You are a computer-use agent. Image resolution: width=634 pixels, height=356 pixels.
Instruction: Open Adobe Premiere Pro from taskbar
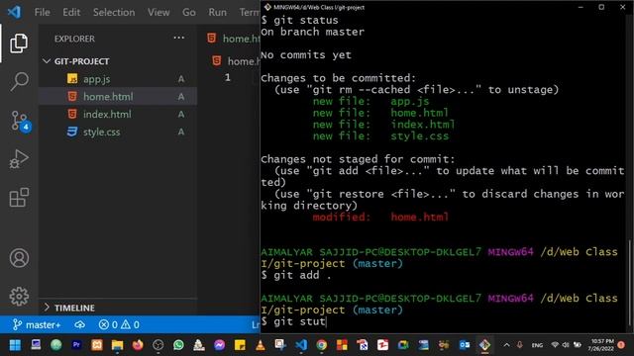point(76,345)
